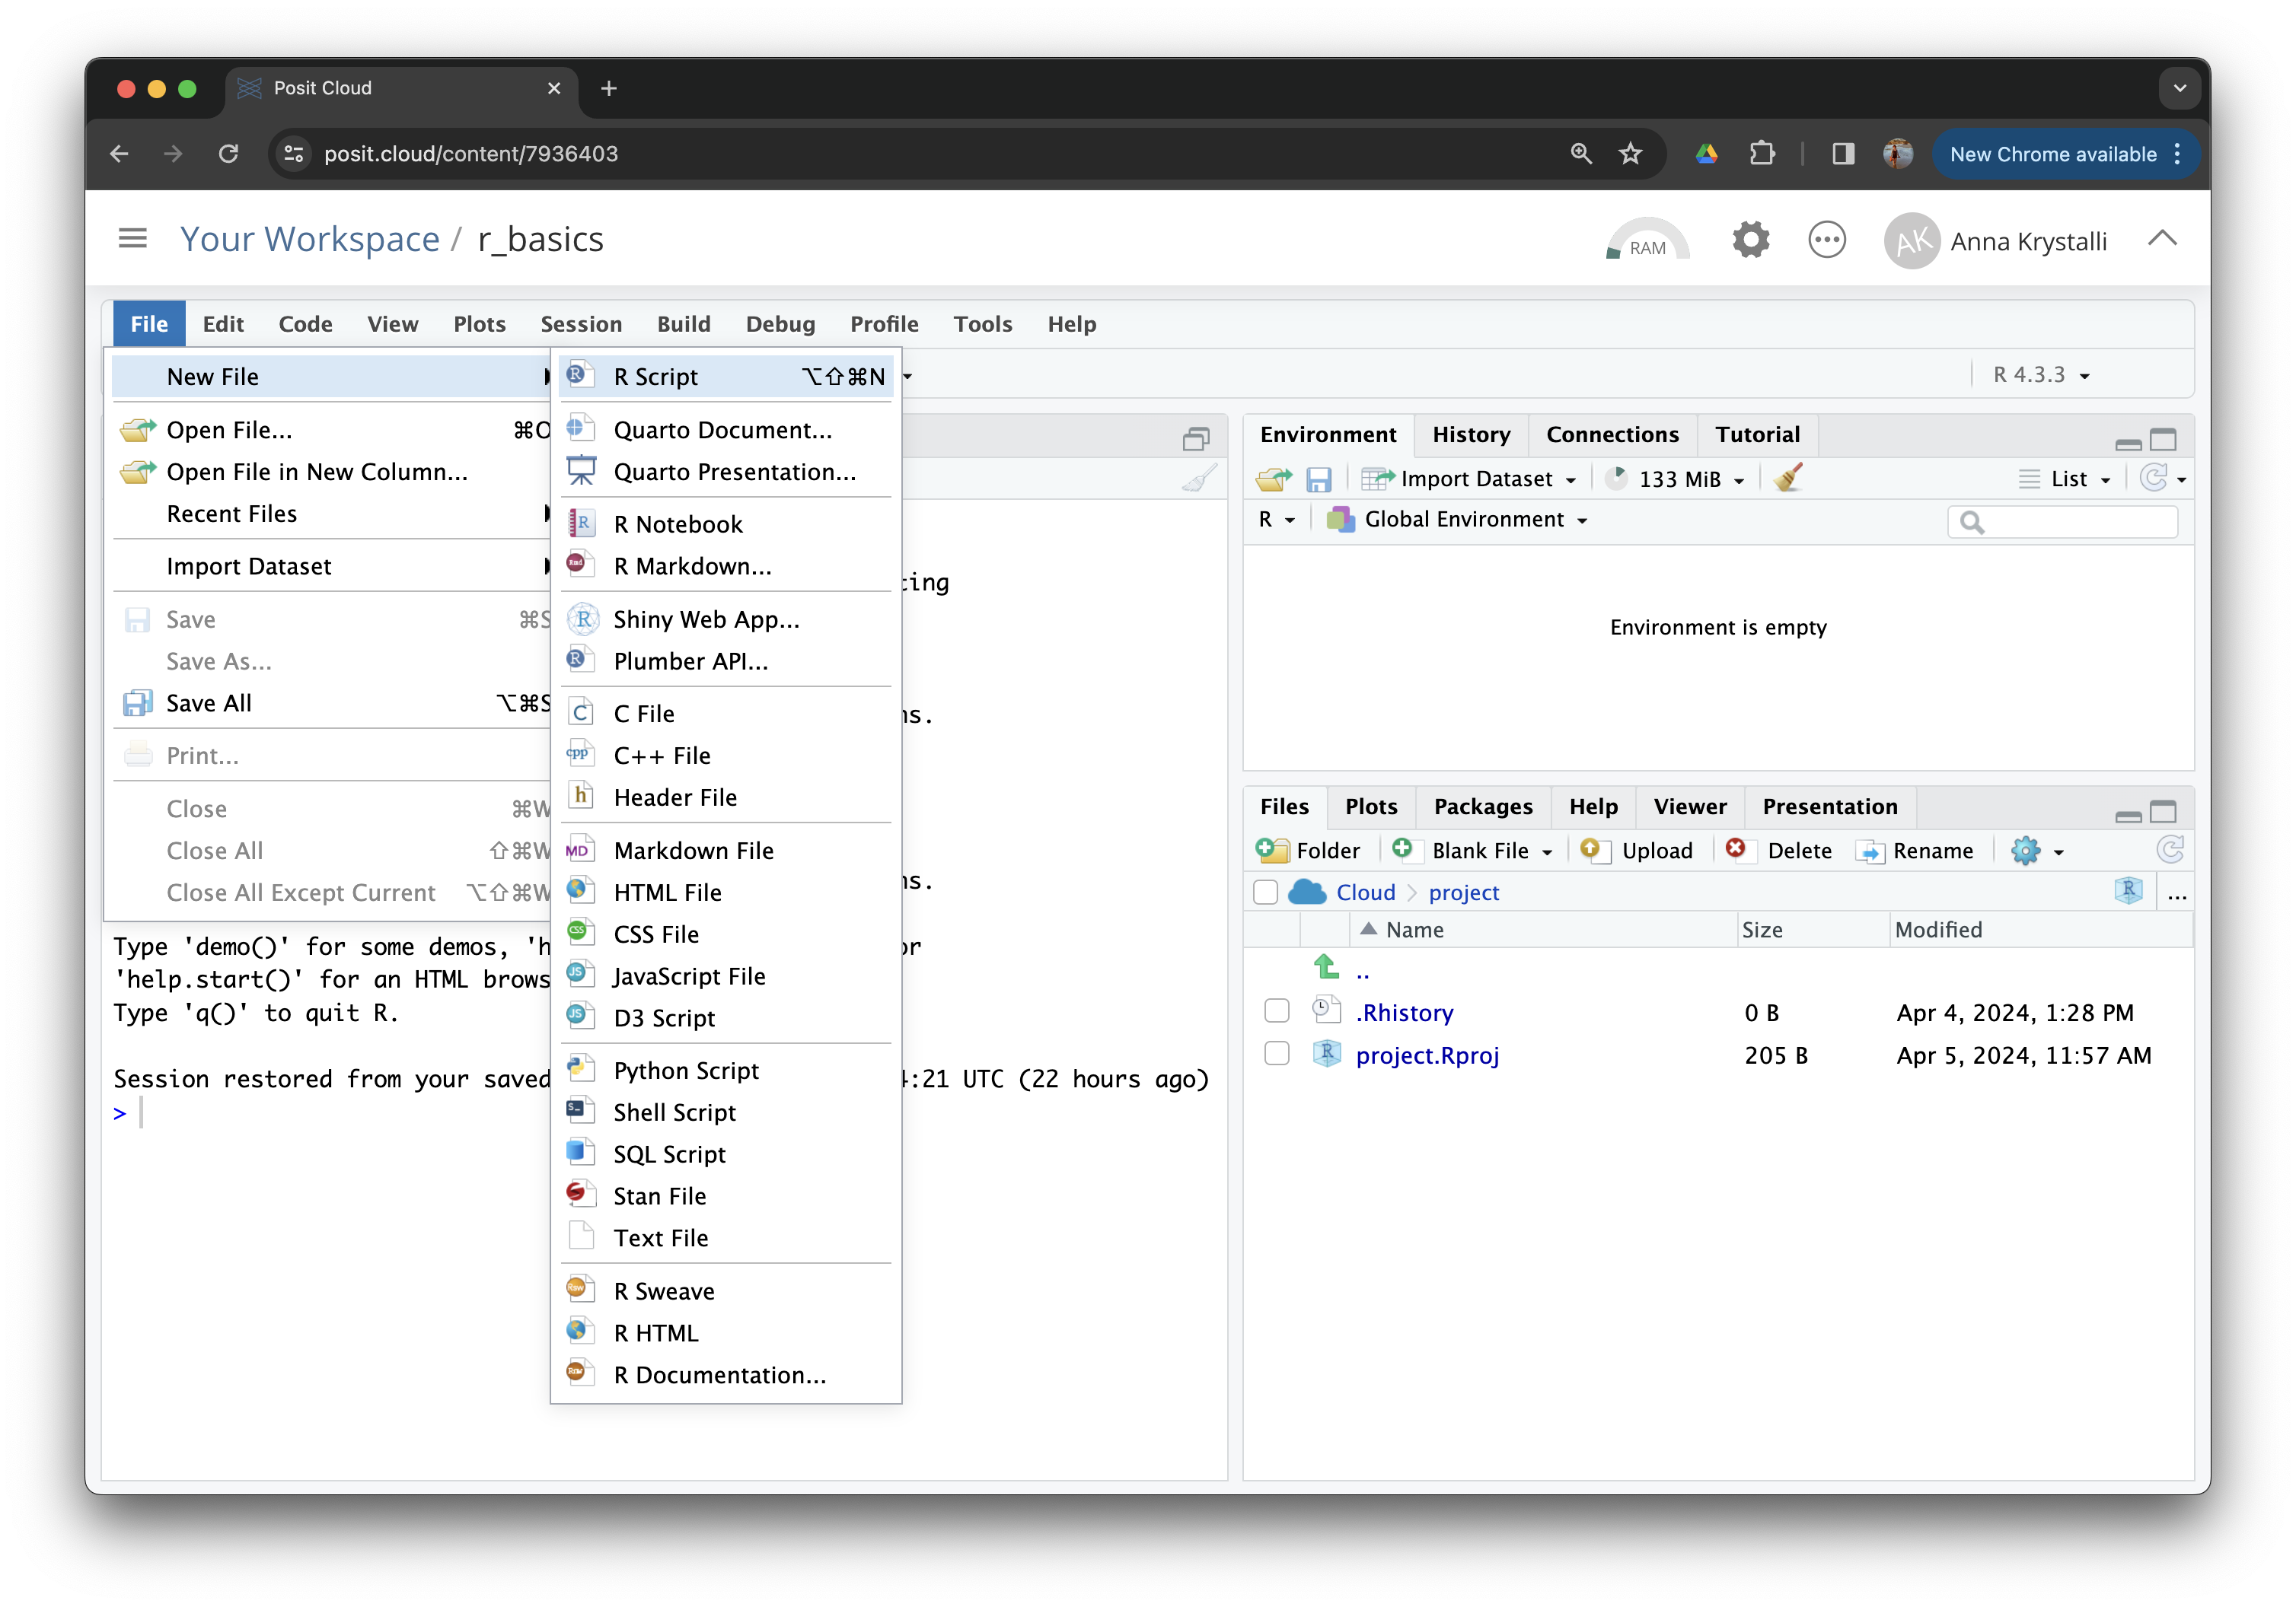Open the Connections tab

(x=1612, y=434)
